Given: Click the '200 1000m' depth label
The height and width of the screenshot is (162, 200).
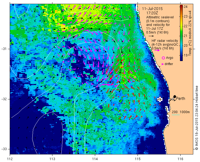Looking at the screenshot, I should click(181, 112).
